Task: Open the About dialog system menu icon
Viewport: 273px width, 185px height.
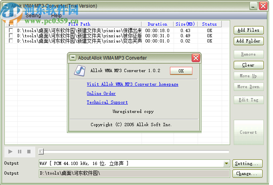Action: click(73, 58)
